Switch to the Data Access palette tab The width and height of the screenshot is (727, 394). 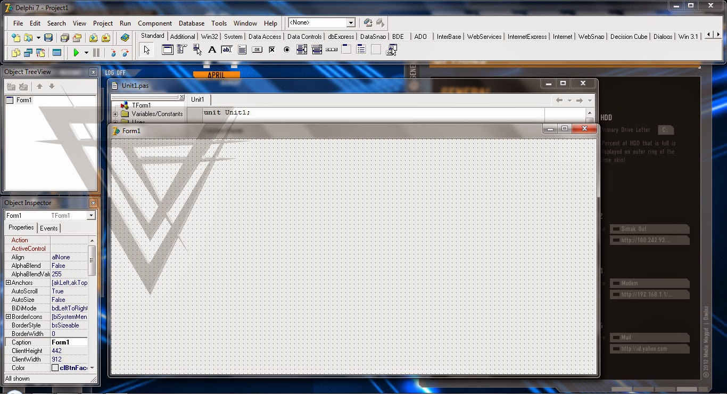tap(265, 37)
